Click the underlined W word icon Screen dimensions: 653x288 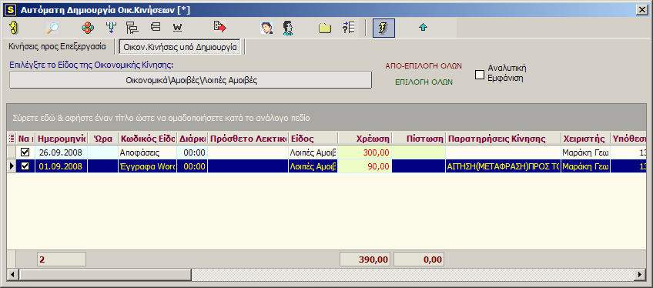coord(177,28)
